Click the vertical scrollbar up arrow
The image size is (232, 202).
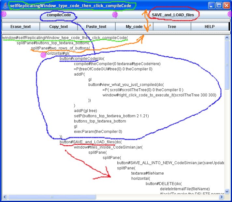[x=227, y=38]
